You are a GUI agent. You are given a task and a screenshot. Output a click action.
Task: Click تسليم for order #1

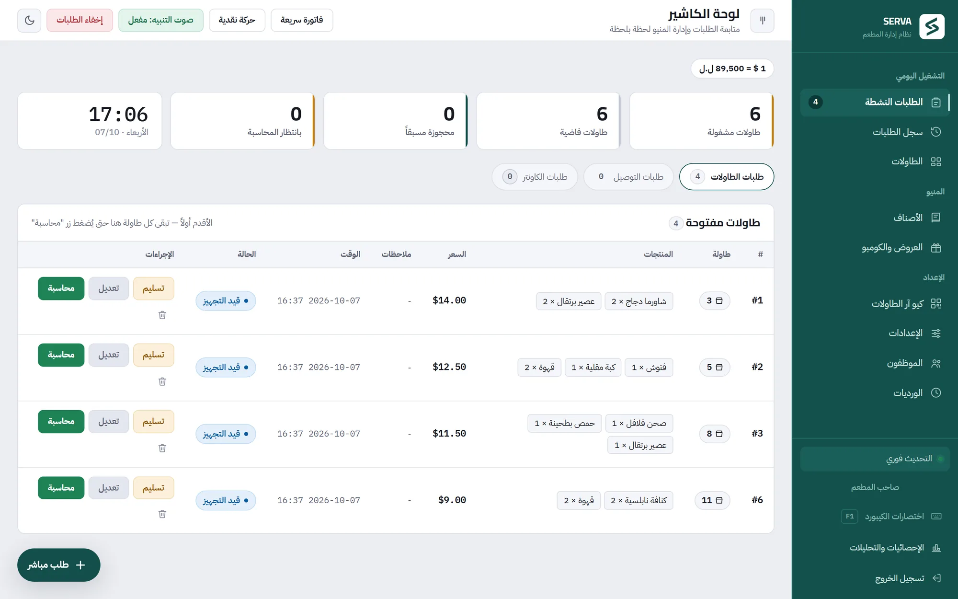153,288
